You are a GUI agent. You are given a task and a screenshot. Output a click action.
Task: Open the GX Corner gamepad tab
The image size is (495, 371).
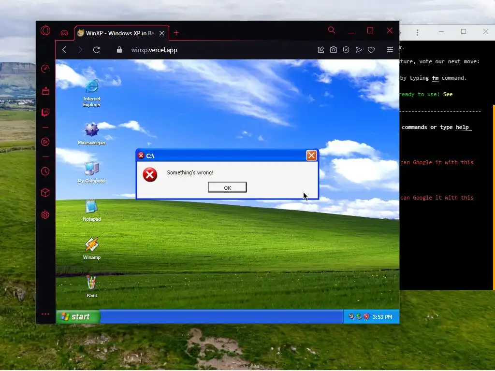[x=64, y=33]
